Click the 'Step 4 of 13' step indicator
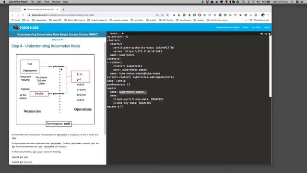This screenshot has width=307, height=173. 58,40
